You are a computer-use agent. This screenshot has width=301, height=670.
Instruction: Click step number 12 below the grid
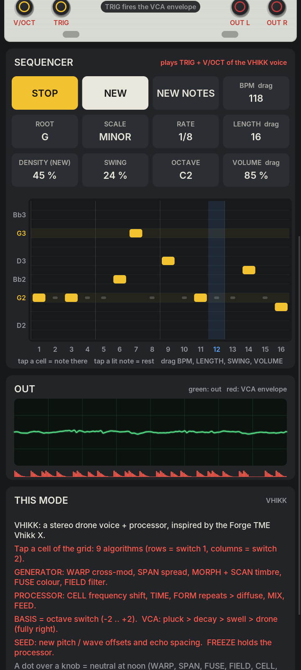[x=217, y=349]
